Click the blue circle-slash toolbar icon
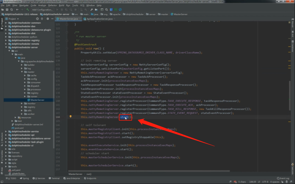Image resolution: width=295 pixels, height=184 pixels. (120, 10)
